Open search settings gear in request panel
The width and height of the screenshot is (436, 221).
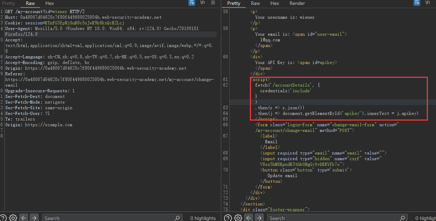point(13,218)
